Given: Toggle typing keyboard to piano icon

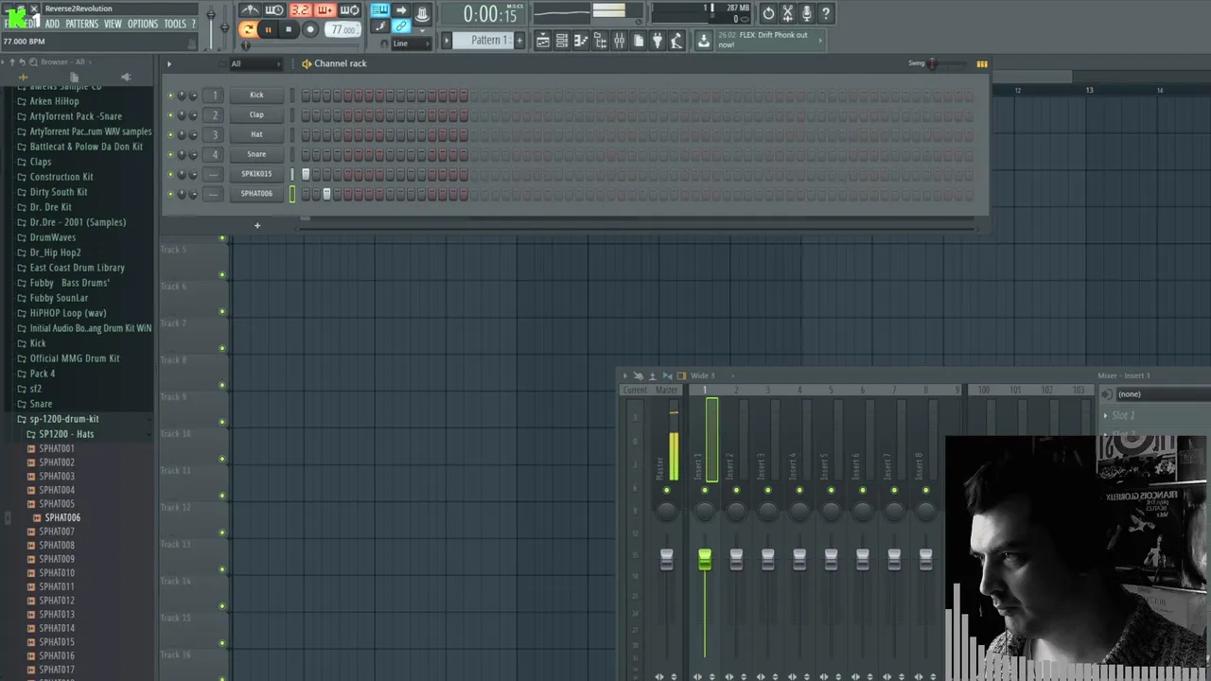Looking at the screenshot, I should click(380, 10).
